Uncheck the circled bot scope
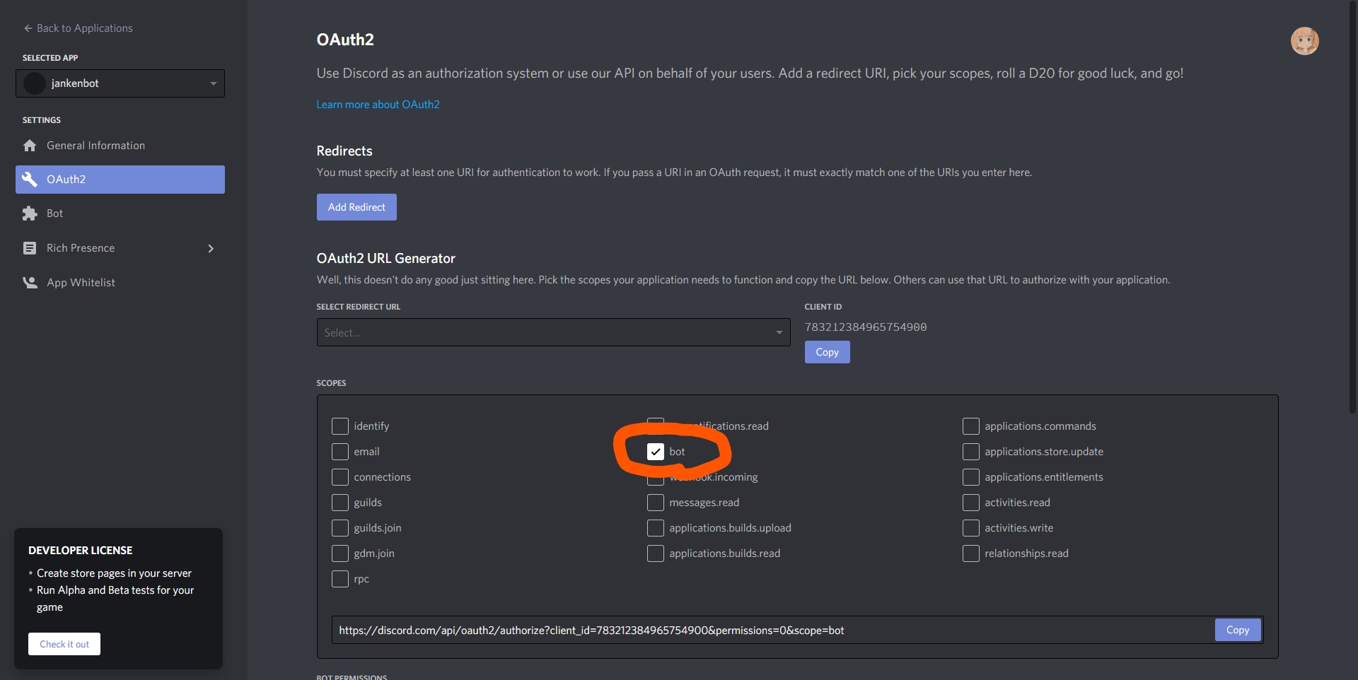This screenshot has width=1358, height=680. coord(655,451)
